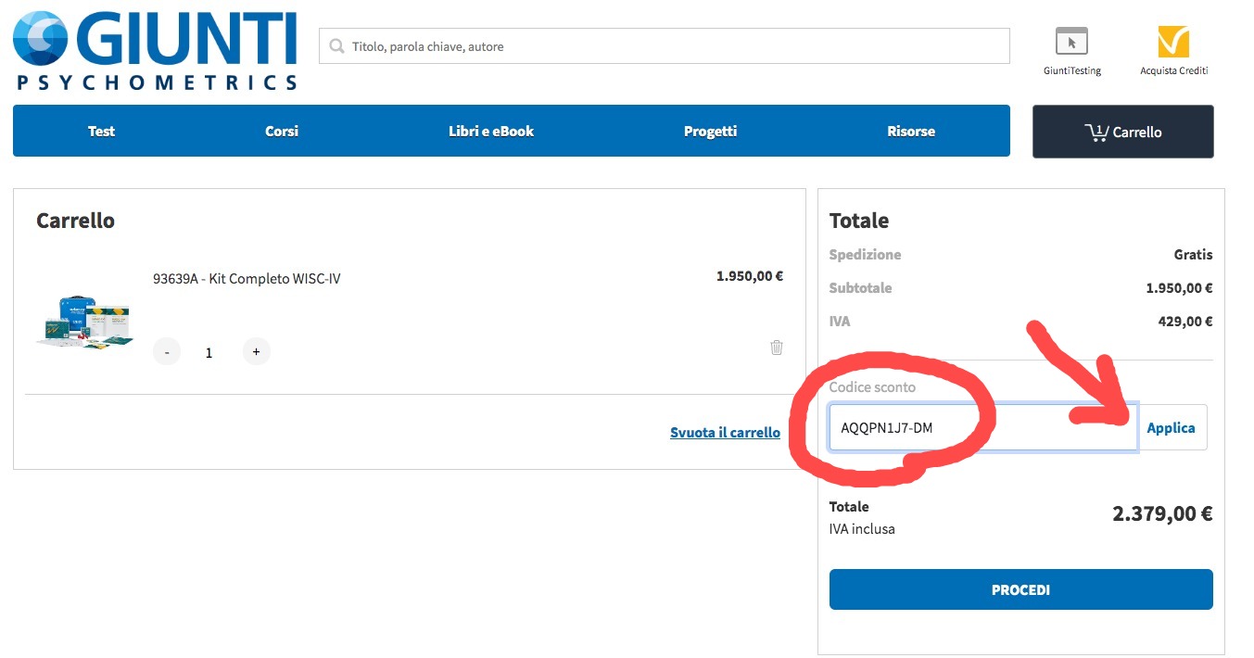Click the 93639A - Kit Completo WISC-IV title
Screen dimensions: 1254x658
tap(247, 278)
